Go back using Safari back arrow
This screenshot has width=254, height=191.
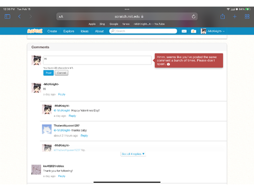coord(20,16)
